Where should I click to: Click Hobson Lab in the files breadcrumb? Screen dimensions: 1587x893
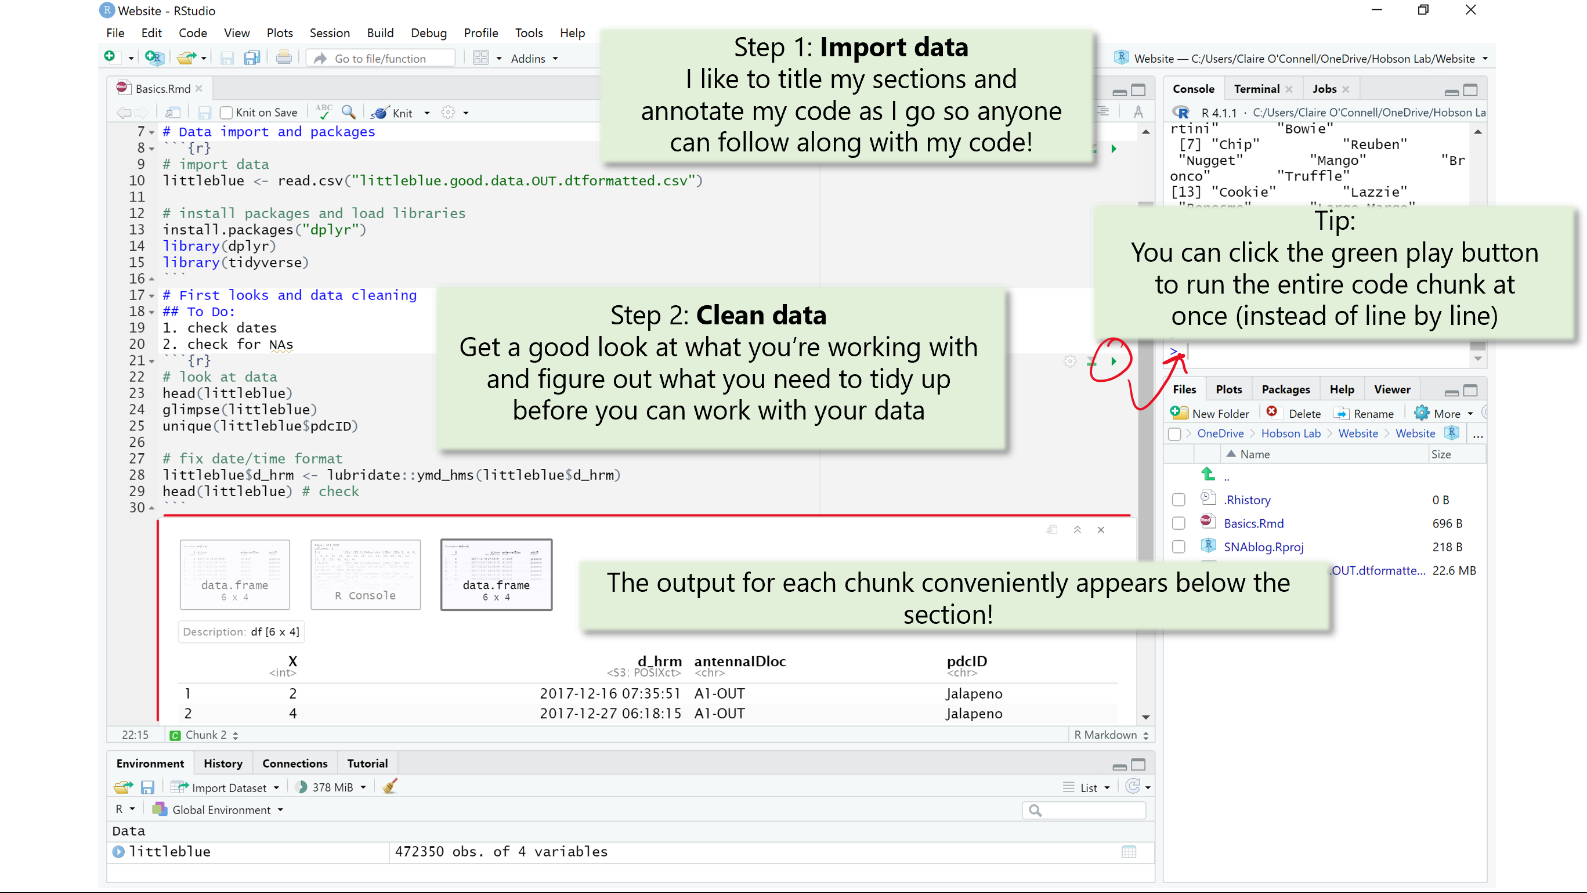tap(1290, 433)
